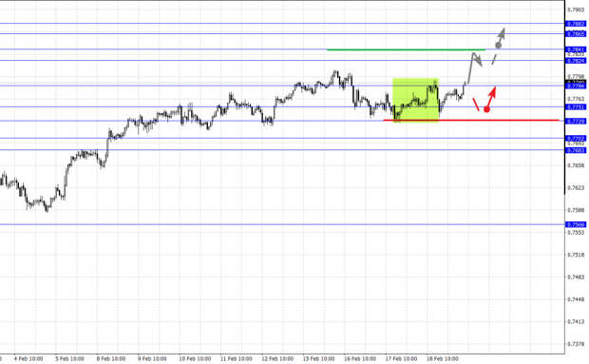
Task: Click the 0.7841 price level label
Action: pos(576,49)
